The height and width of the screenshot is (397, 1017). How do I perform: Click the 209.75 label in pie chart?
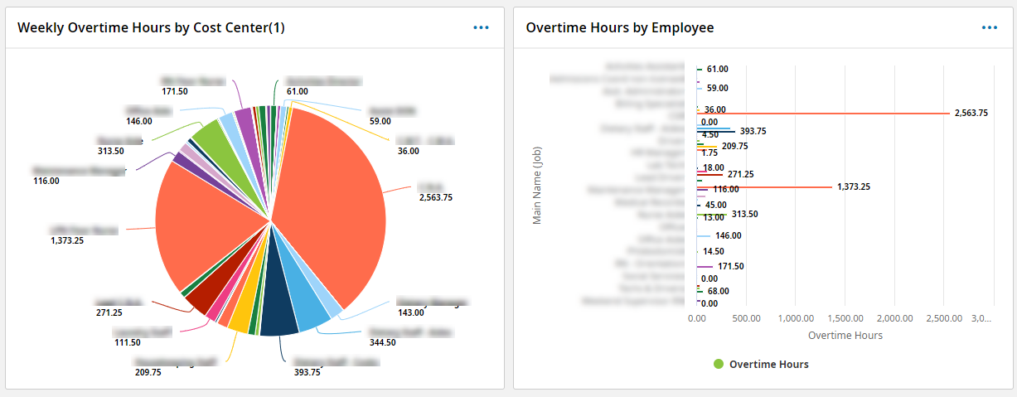148,372
